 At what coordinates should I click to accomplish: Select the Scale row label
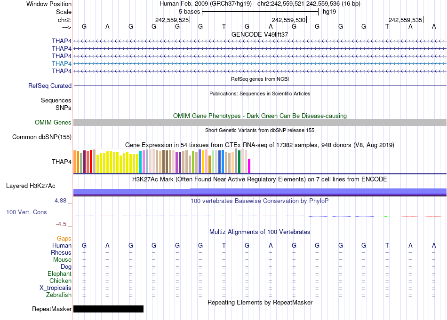tap(64, 12)
